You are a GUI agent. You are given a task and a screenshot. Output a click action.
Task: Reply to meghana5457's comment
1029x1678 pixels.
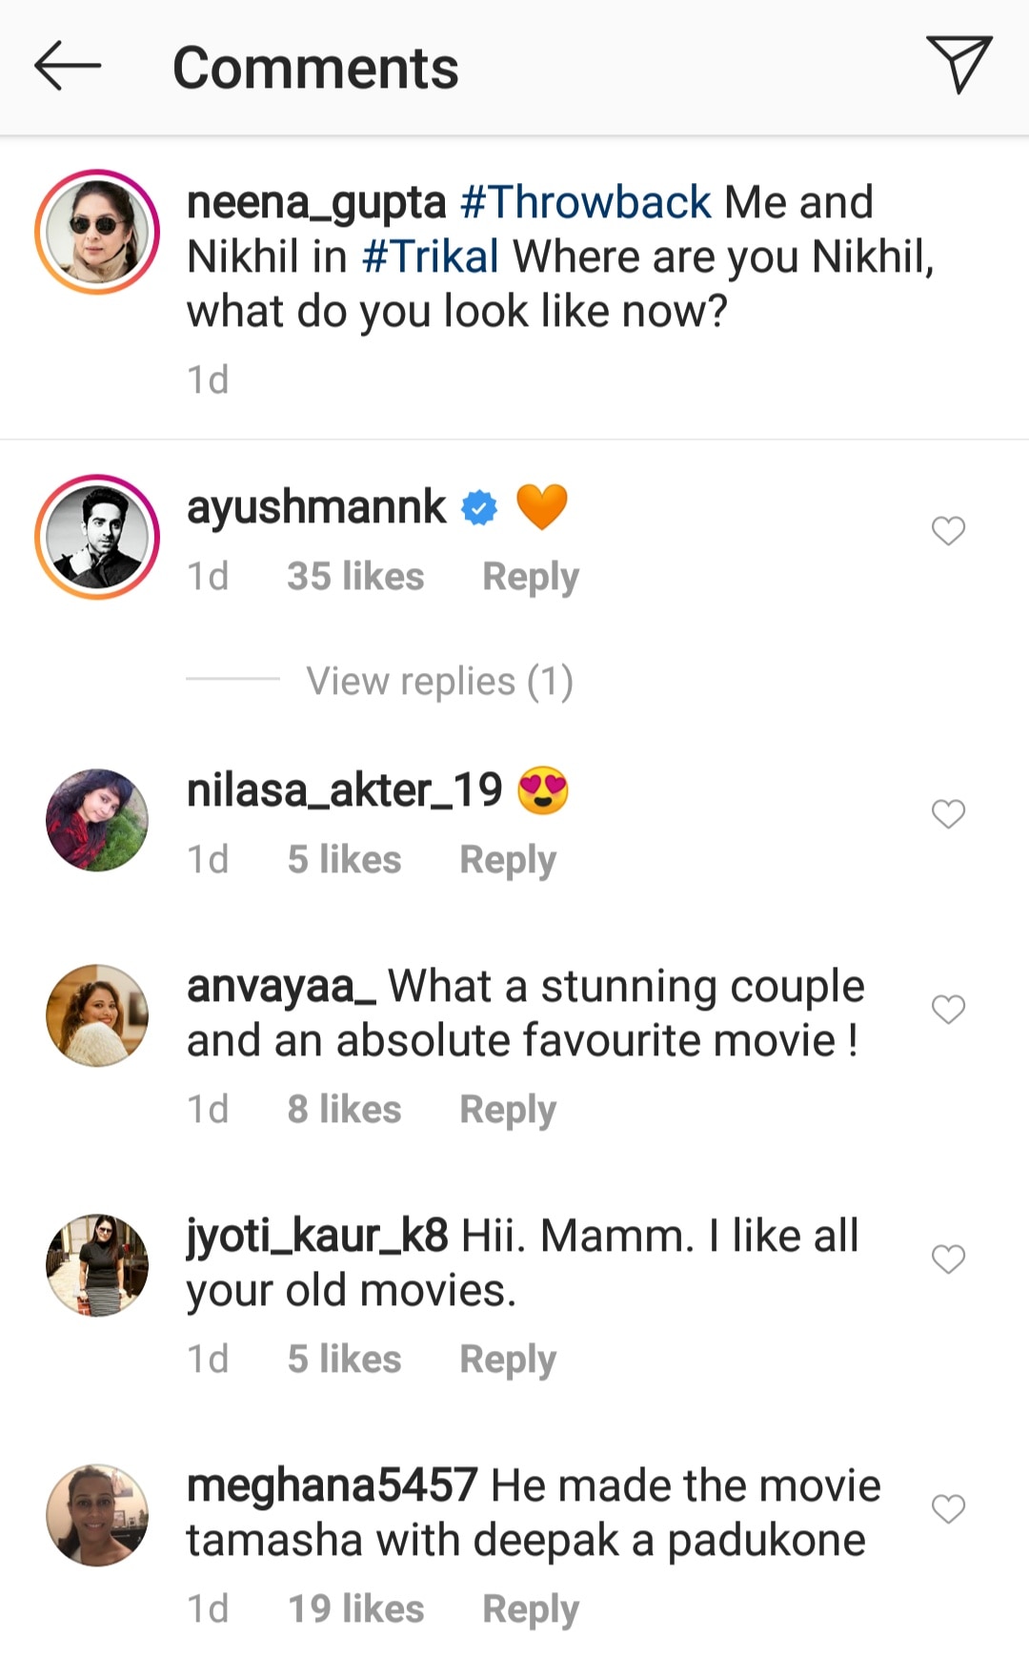coord(531,1608)
